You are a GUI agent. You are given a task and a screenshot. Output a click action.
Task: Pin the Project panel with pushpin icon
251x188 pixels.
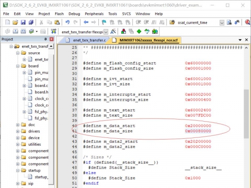[x=45, y=39]
